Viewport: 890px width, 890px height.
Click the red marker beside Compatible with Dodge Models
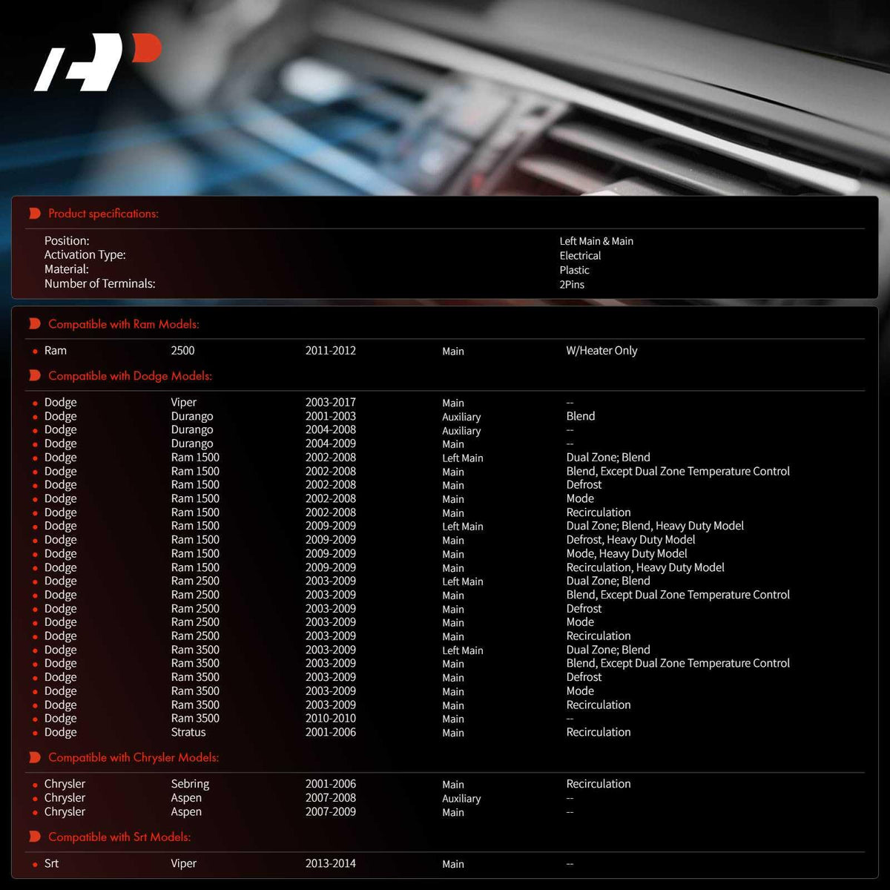(x=35, y=376)
